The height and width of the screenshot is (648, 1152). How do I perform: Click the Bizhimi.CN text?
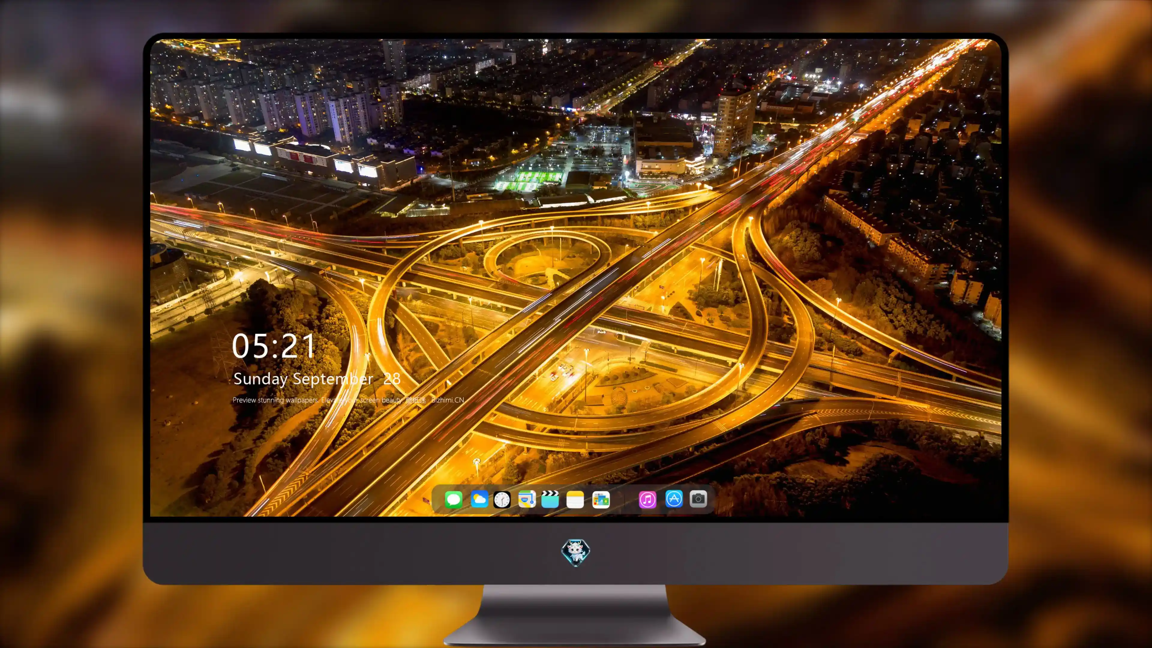pyautogui.click(x=447, y=400)
